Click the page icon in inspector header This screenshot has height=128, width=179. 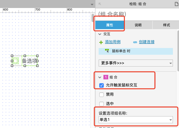click(x=176, y=4)
